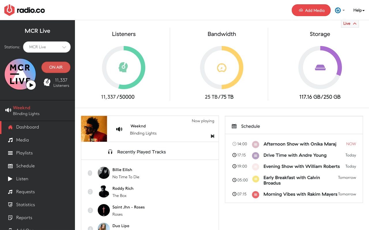Open the Dashboard menu item
Viewport: 369px width, 230px height.
pyautogui.click(x=37, y=127)
